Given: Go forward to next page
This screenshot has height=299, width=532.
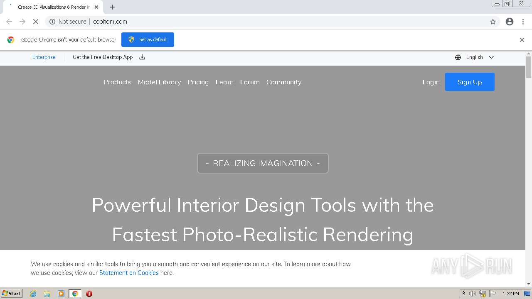Looking at the screenshot, I should coord(22,22).
